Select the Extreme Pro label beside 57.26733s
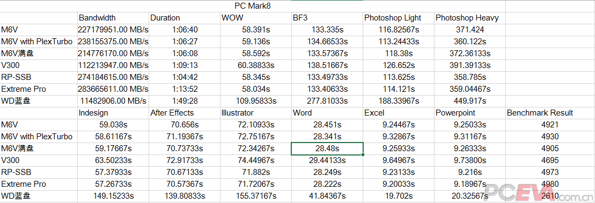This screenshot has width=595, height=203. [38, 184]
